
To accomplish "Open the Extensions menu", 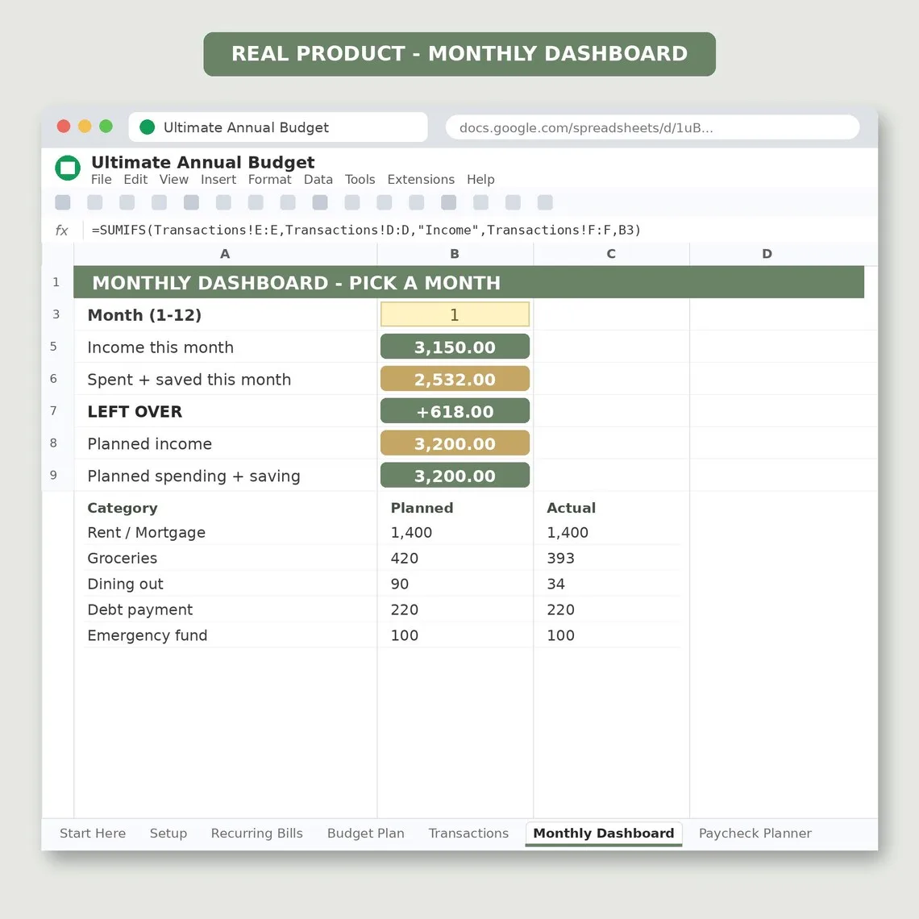I will point(421,179).
